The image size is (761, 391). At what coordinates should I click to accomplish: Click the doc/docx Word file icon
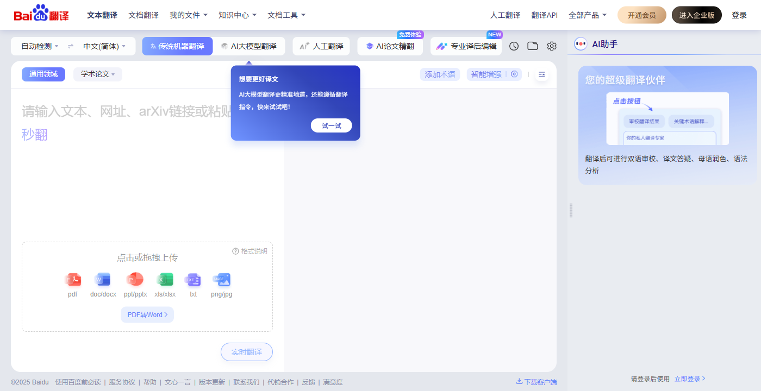pyautogui.click(x=103, y=280)
